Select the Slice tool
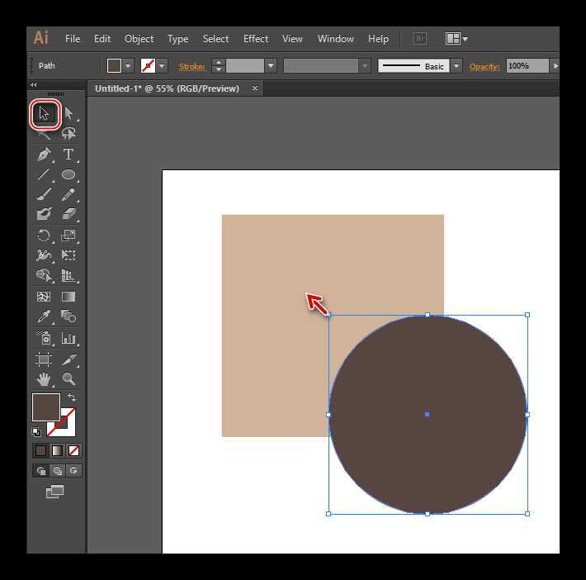This screenshot has width=586, height=580. [69, 359]
